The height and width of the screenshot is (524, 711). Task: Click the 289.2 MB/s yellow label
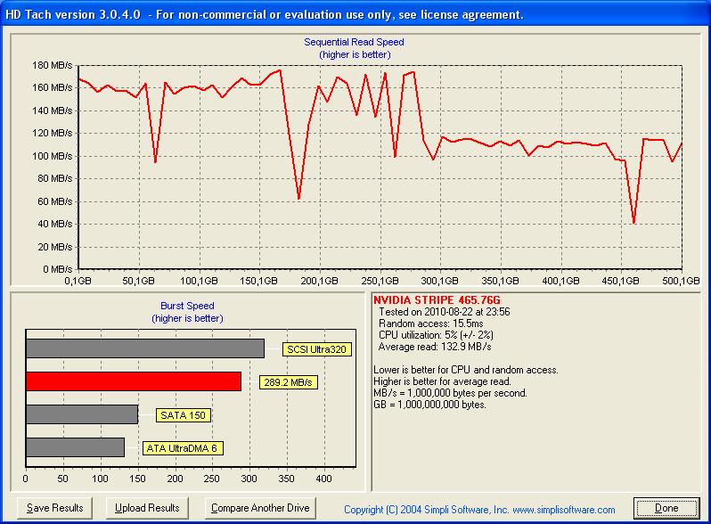pyautogui.click(x=288, y=382)
